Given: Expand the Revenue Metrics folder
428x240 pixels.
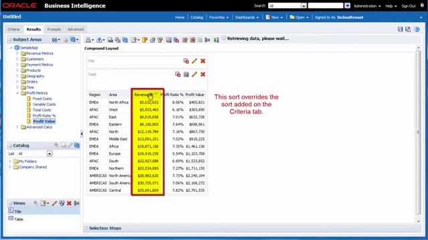Looking at the screenshot, I should click(17, 53).
